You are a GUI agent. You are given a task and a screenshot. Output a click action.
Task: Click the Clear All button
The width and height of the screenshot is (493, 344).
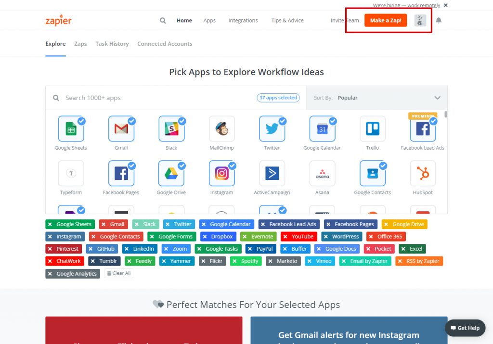click(118, 273)
